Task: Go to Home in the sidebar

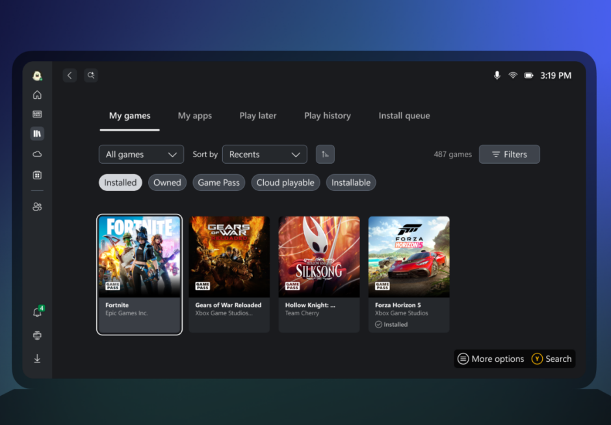Action: click(x=37, y=95)
